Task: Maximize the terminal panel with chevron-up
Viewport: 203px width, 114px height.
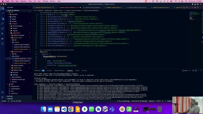Action: (x=199, y=71)
